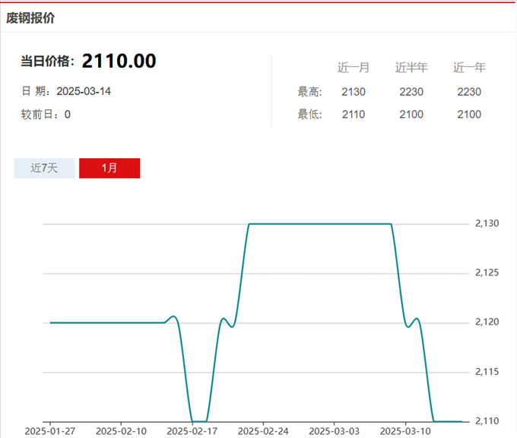Click the 2,130 y-axis label
The width and height of the screenshot is (517, 438).
coord(487,224)
